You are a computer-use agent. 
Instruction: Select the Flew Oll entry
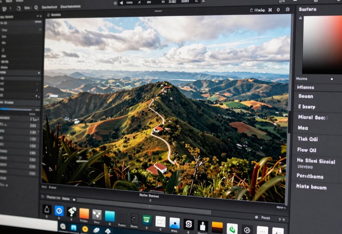click(x=307, y=150)
